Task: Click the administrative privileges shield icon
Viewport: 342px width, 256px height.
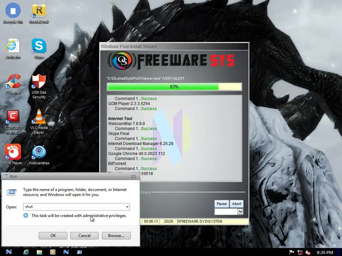Action: coord(26,216)
